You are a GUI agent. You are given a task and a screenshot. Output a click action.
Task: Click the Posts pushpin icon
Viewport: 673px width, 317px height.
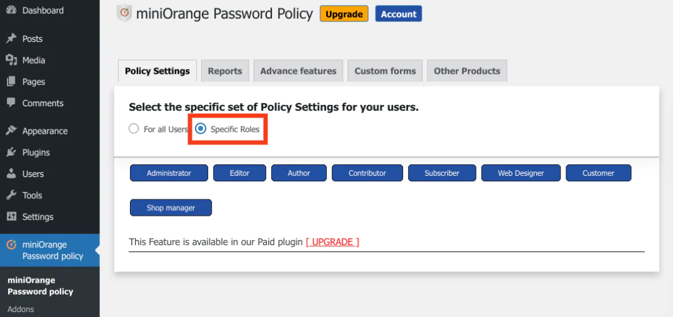coord(11,39)
